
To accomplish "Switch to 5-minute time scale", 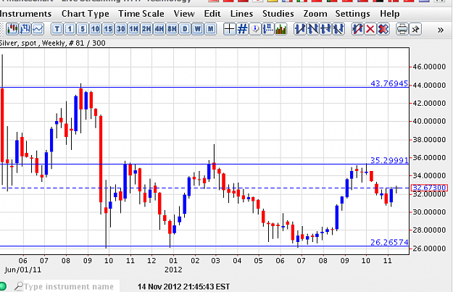I will click(x=83, y=29).
